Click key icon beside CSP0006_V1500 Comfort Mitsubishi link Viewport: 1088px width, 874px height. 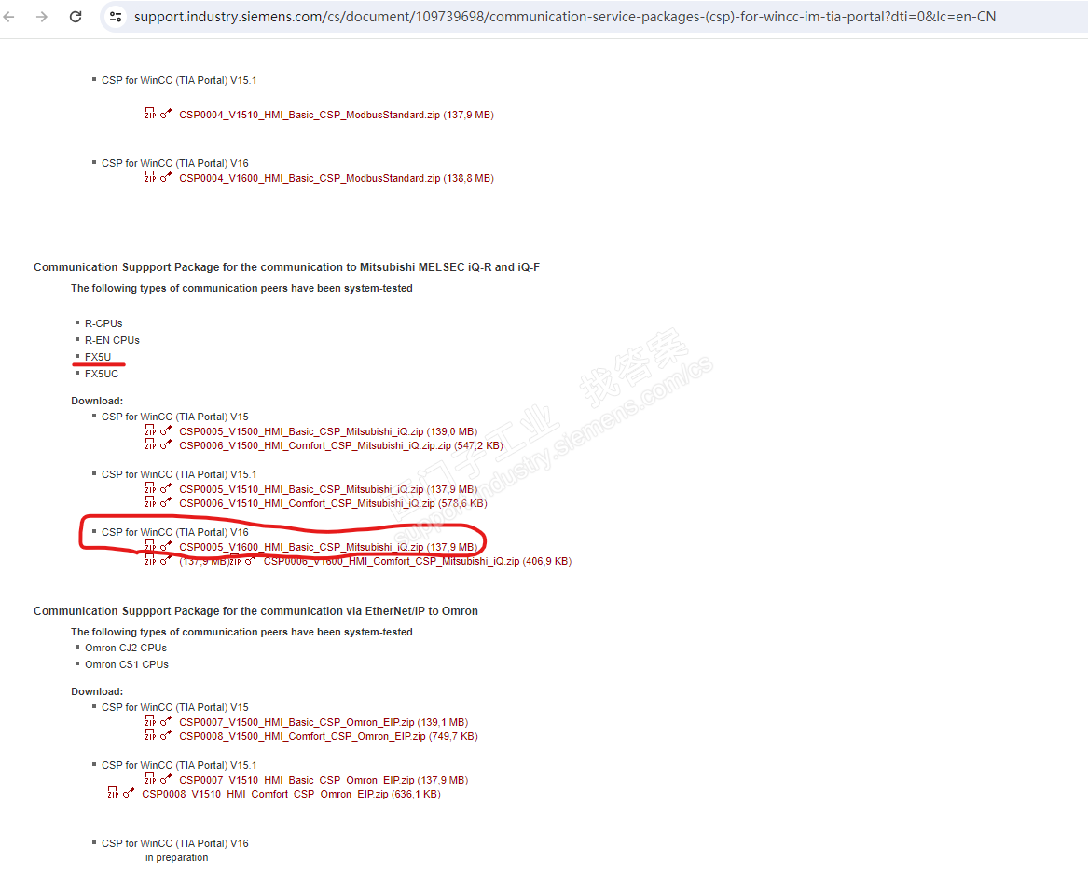point(166,444)
